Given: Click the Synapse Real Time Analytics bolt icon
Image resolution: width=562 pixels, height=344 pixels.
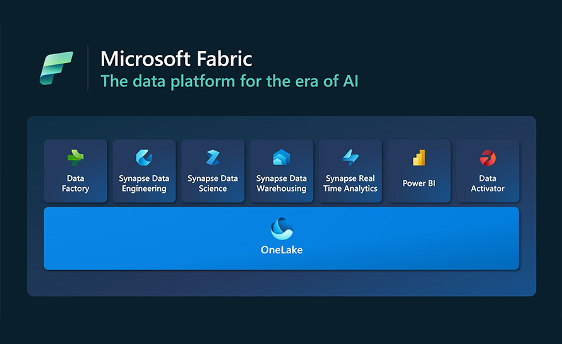Looking at the screenshot, I should pos(350,158).
